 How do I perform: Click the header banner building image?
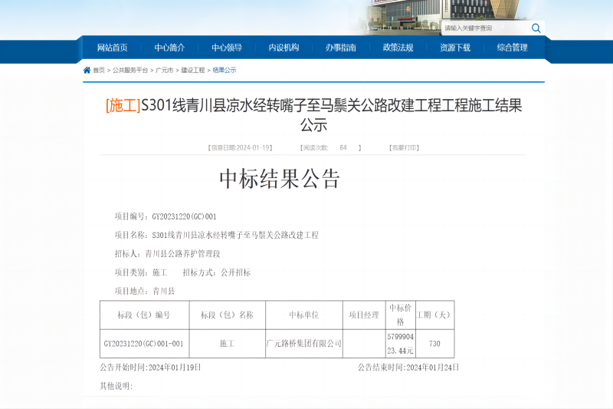(x=398, y=15)
